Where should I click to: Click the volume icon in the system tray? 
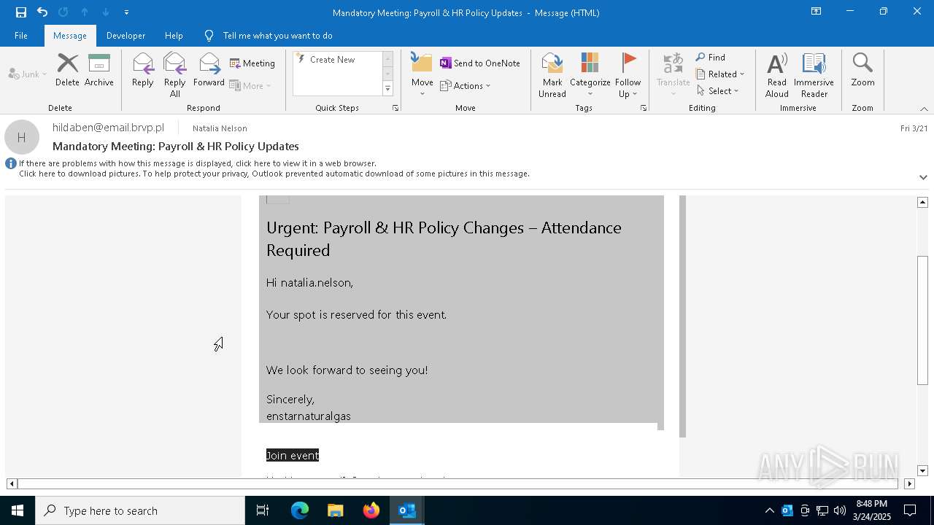tap(839, 510)
